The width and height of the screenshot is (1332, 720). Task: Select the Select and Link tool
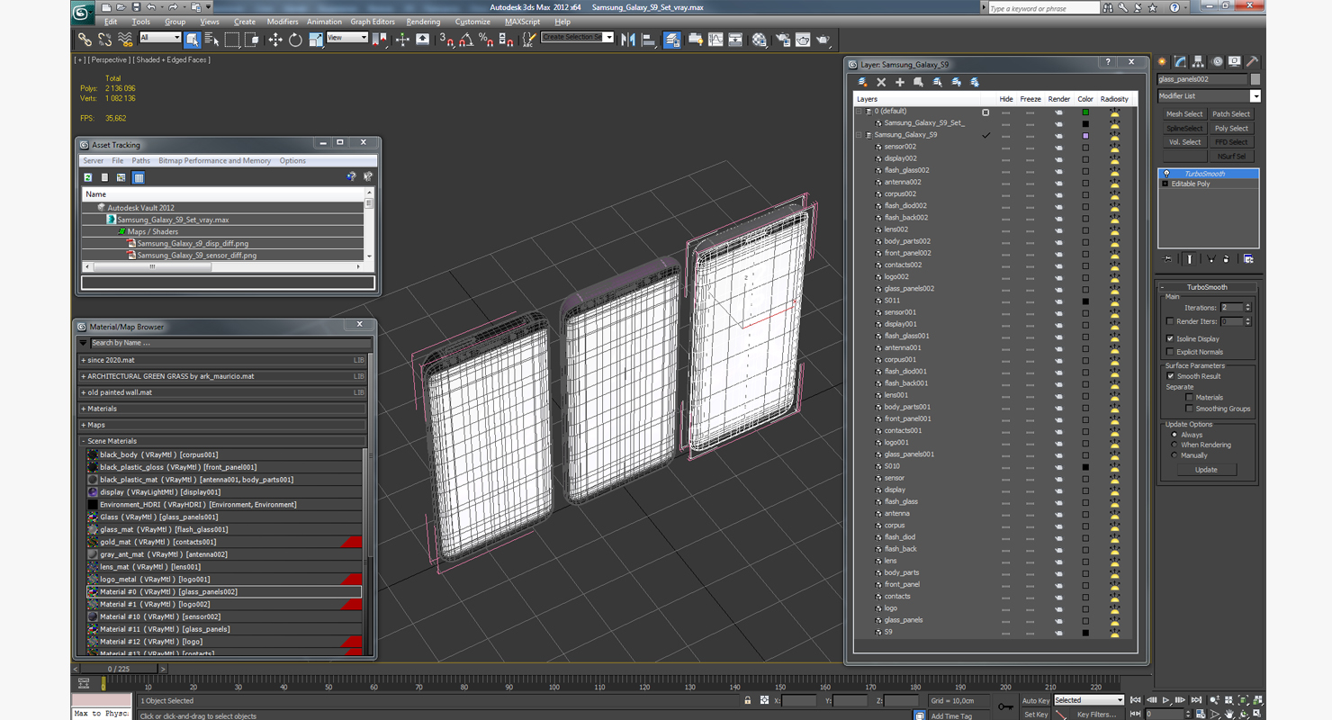[85, 40]
